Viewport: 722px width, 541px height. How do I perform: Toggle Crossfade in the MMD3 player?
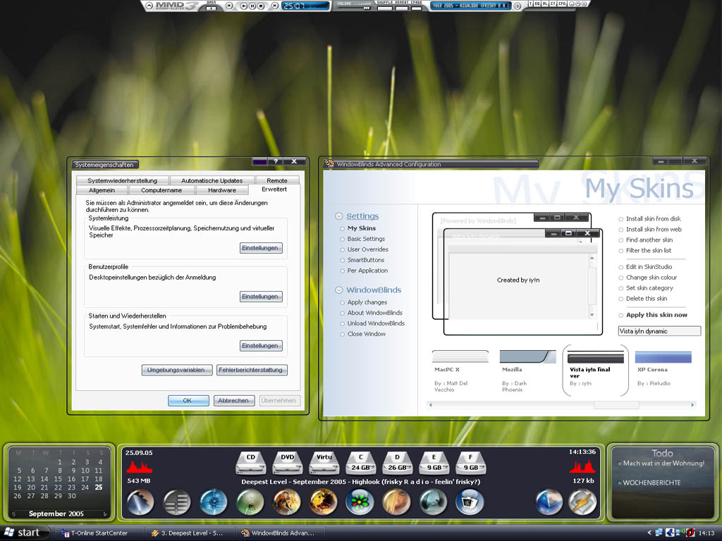[x=416, y=8]
